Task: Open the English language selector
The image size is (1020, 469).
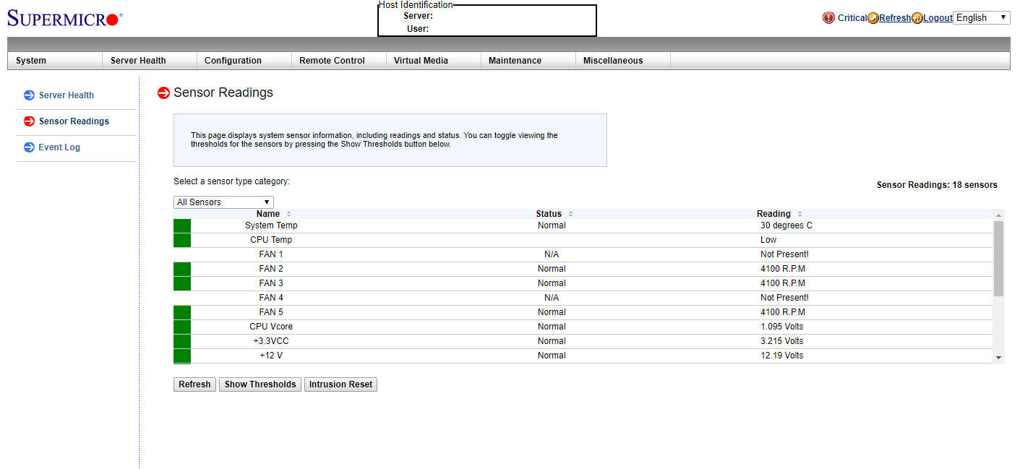Action: pyautogui.click(x=981, y=17)
